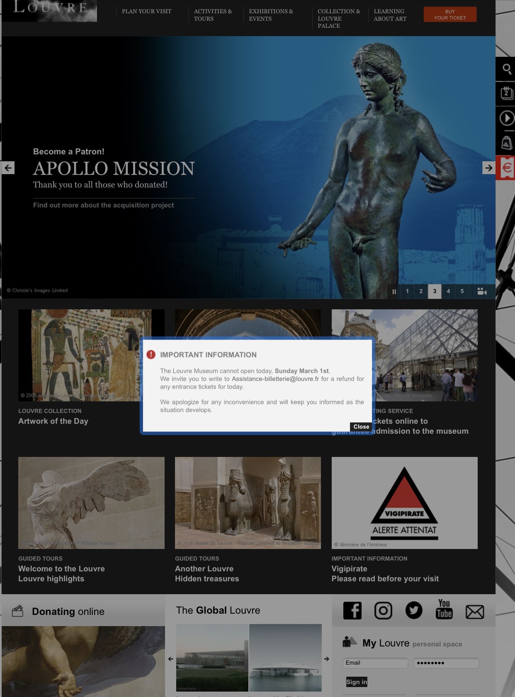Go to next hero slide arrow
The width and height of the screenshot is (515, 697).
489,168
